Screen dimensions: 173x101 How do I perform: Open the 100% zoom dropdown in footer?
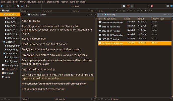pyautogui.click(x=25, y=99)
